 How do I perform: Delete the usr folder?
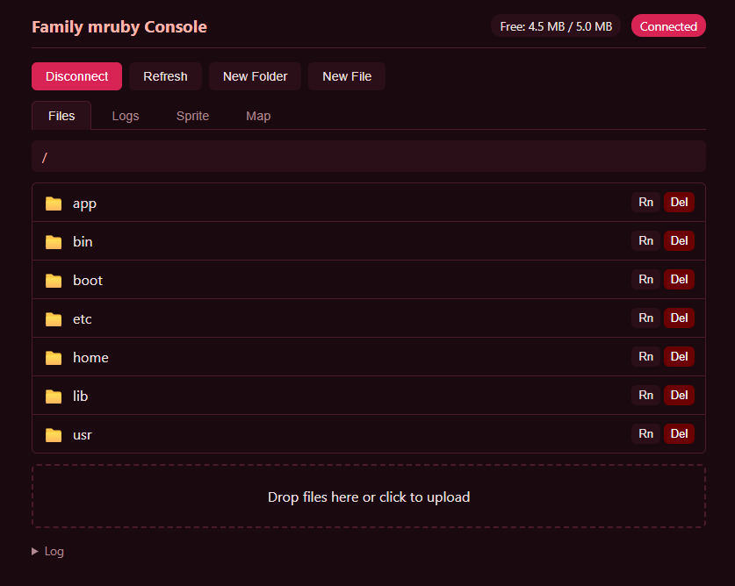679,434
